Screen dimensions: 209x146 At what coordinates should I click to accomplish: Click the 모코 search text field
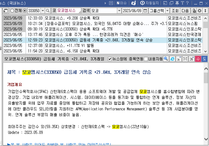pos(104,11)
